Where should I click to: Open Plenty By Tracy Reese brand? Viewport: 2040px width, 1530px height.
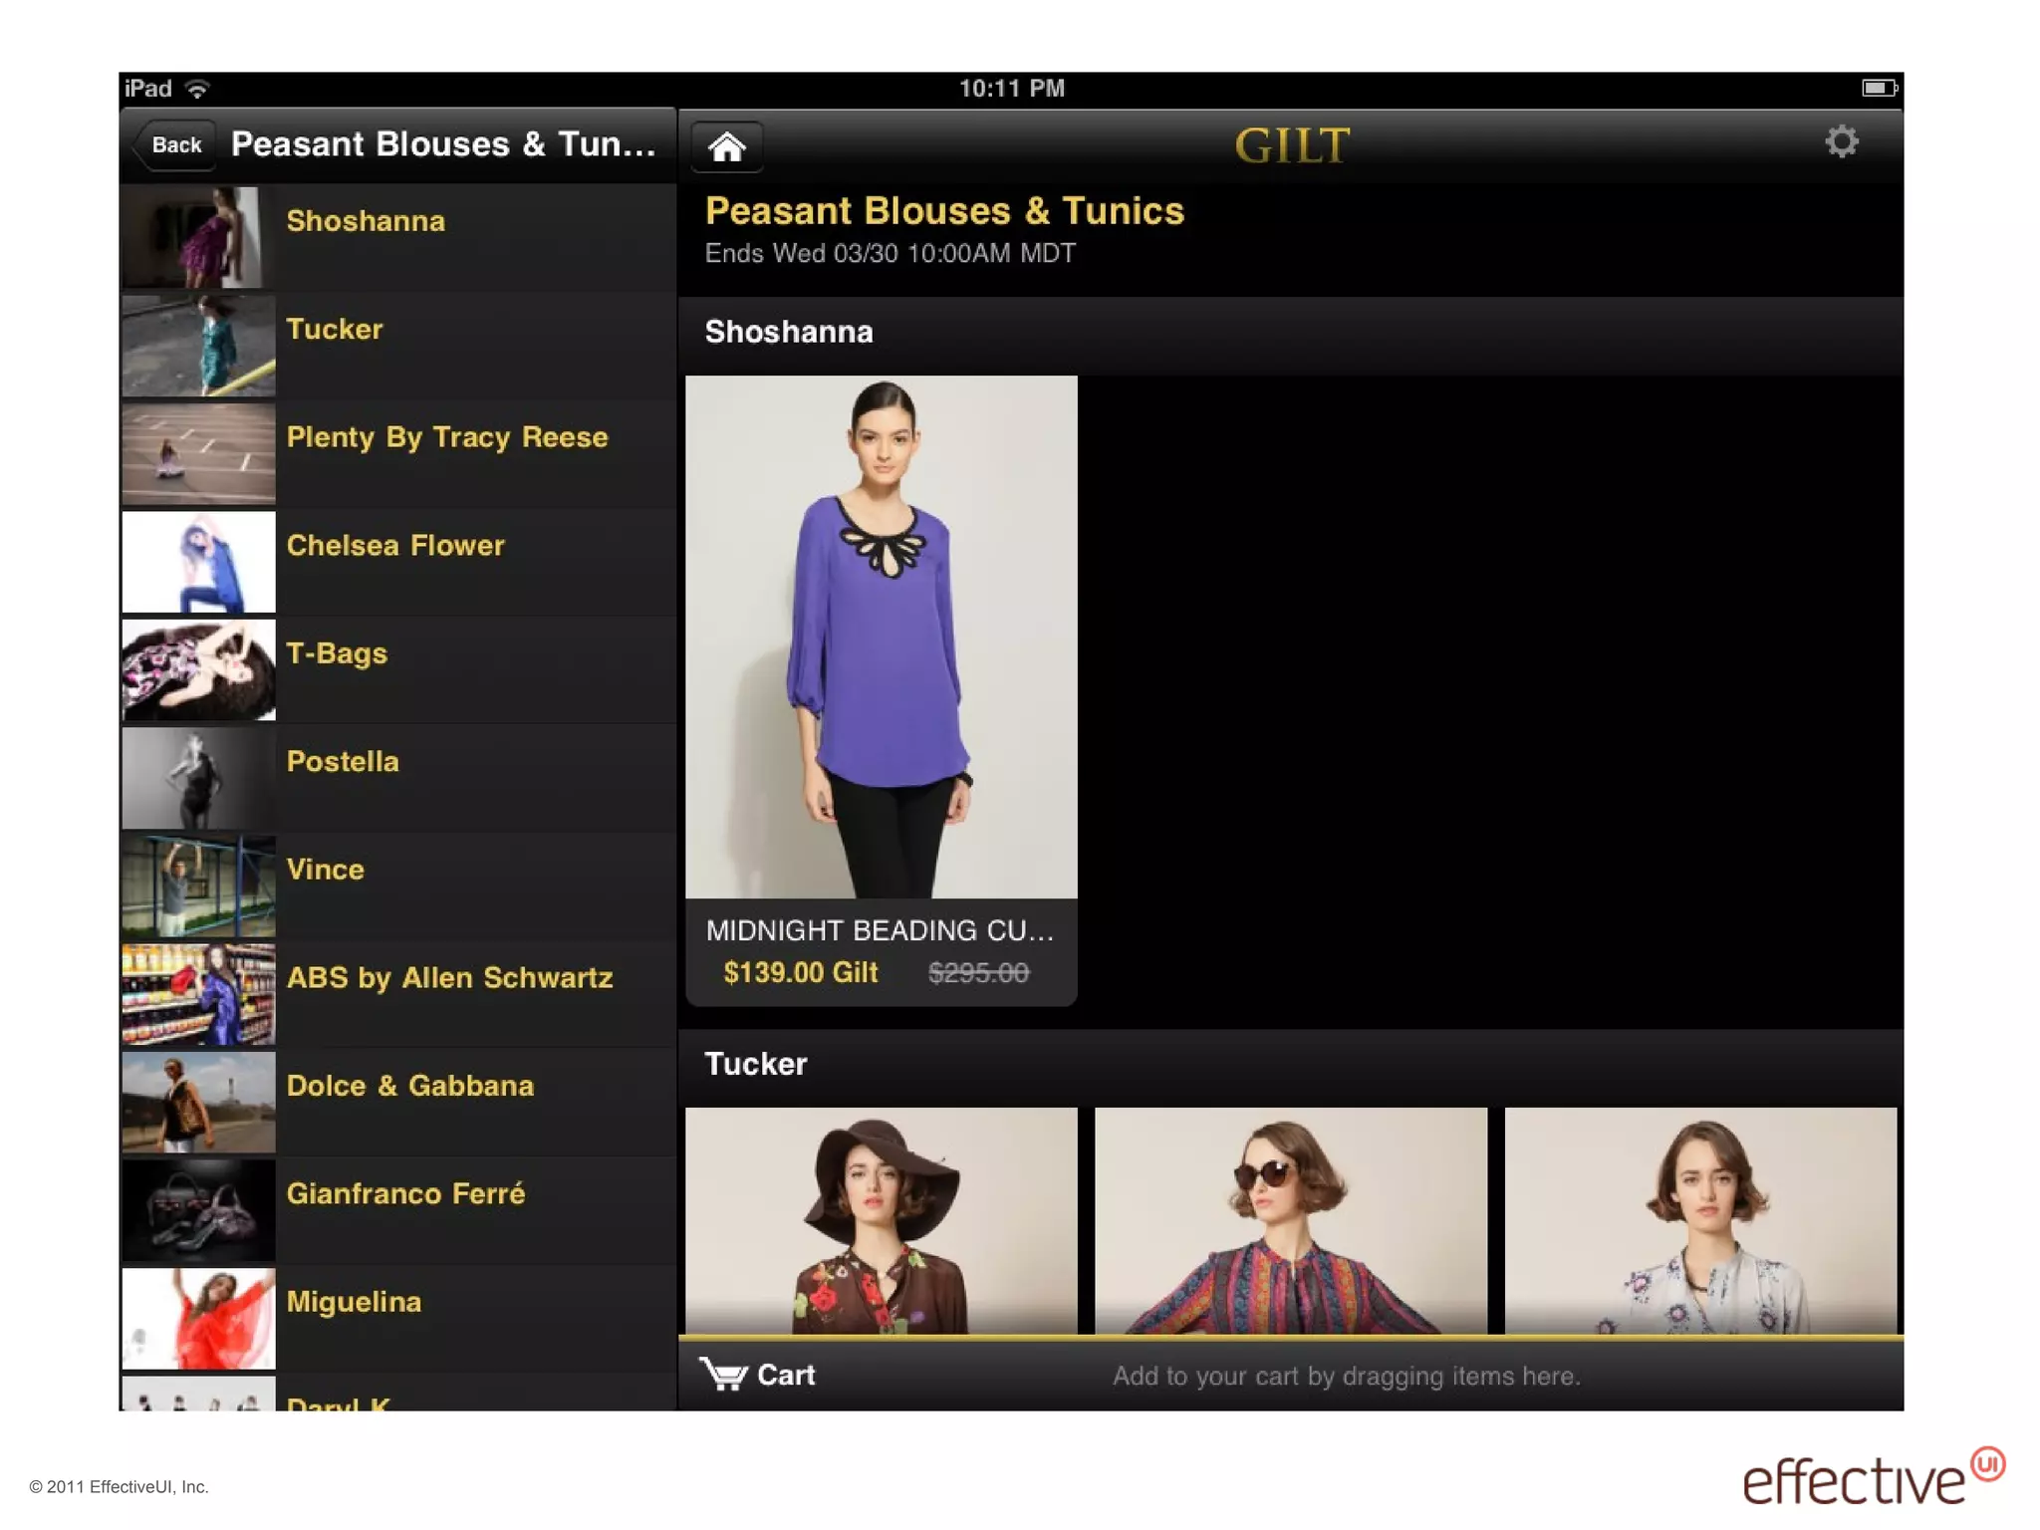click(446, 437)
